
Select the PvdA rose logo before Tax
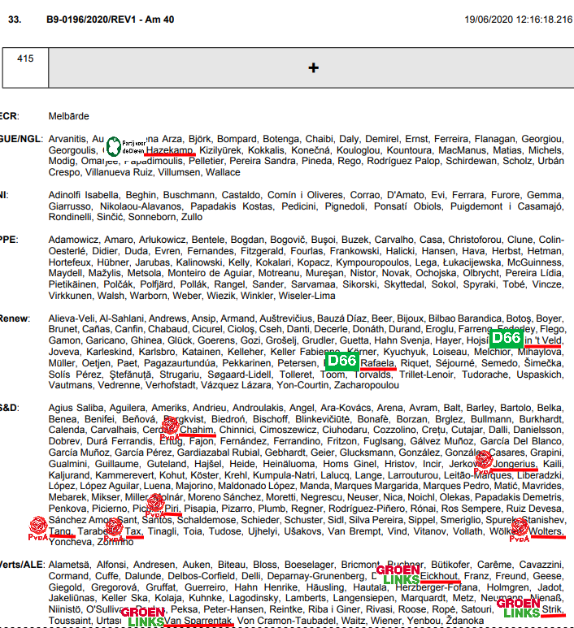tap(114, 530)
